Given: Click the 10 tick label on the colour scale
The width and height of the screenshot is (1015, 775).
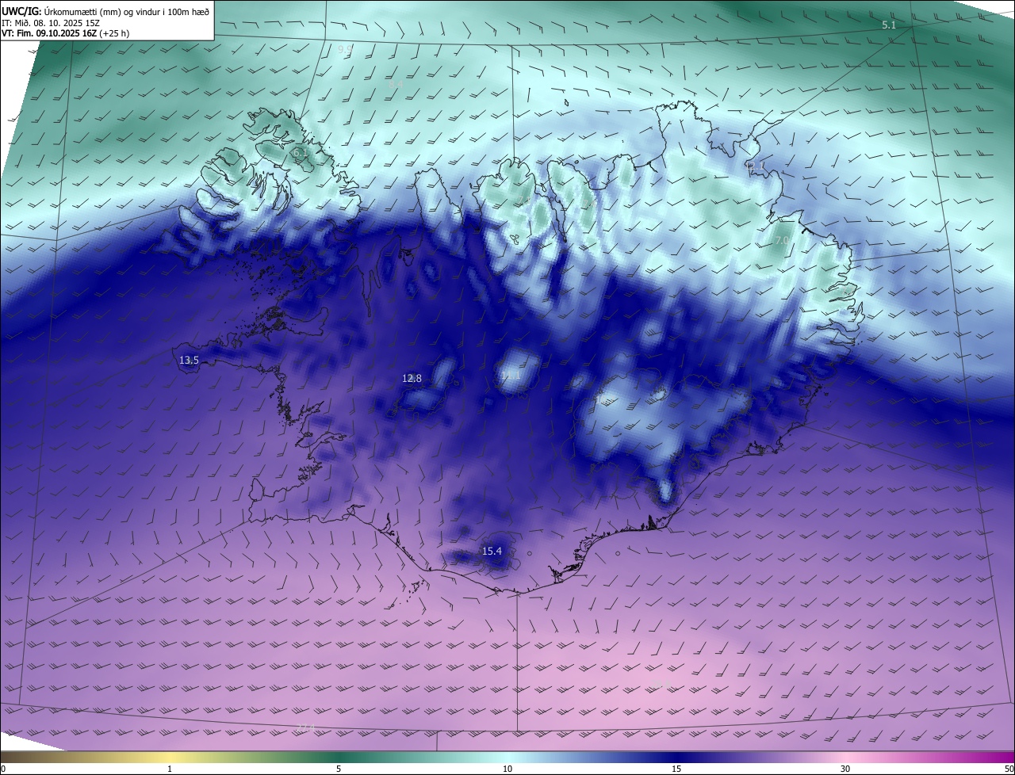Looking at the screenshot, I should click(x=507, y=769).
